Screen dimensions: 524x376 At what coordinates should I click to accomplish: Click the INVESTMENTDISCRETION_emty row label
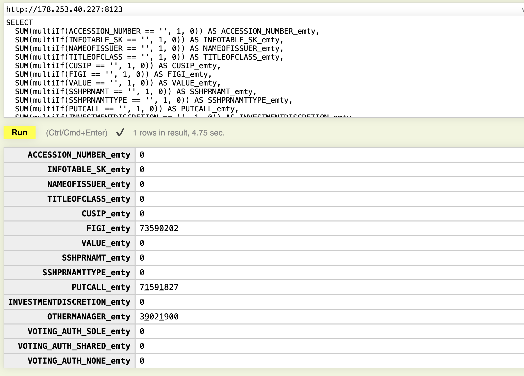[69, 302]
